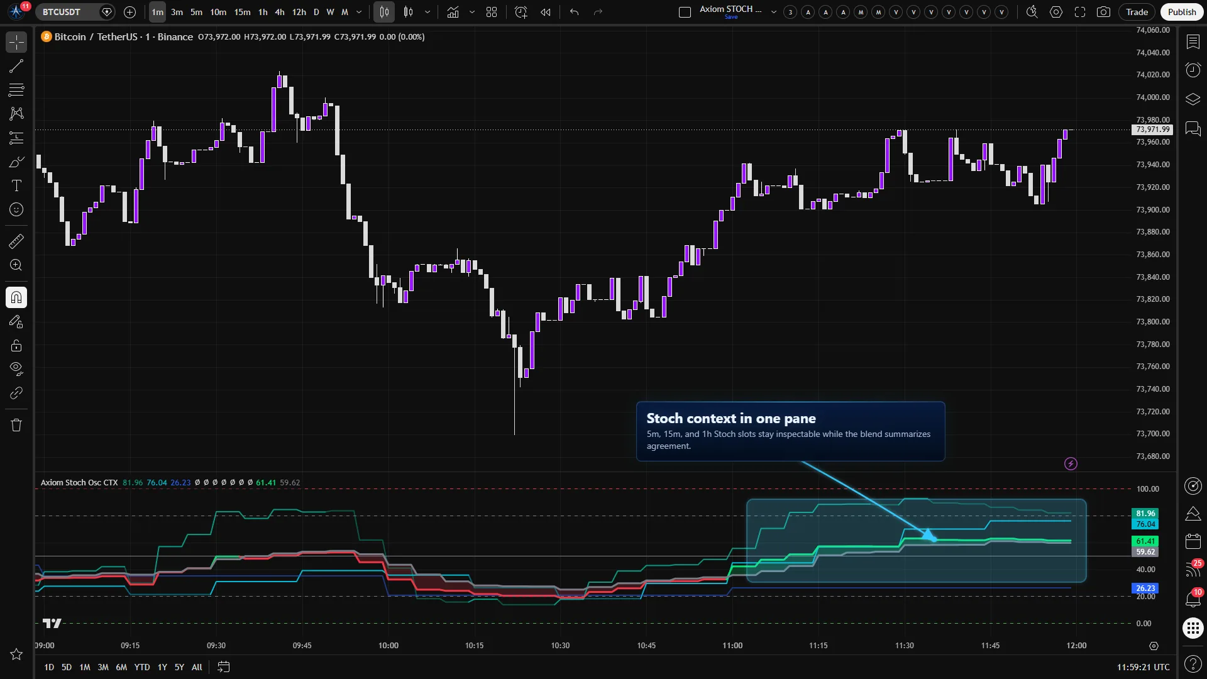Open chart settings hexagon icon
Viewport: 1207px width, 679px height.
(1056, 12)
